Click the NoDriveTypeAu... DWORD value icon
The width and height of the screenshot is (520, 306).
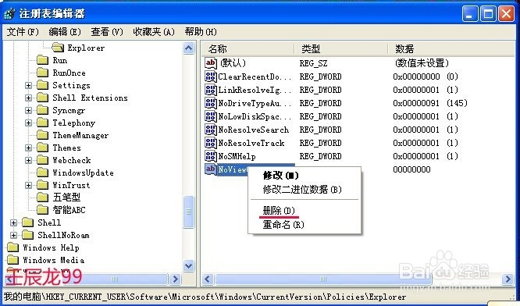tap(211, 103)
